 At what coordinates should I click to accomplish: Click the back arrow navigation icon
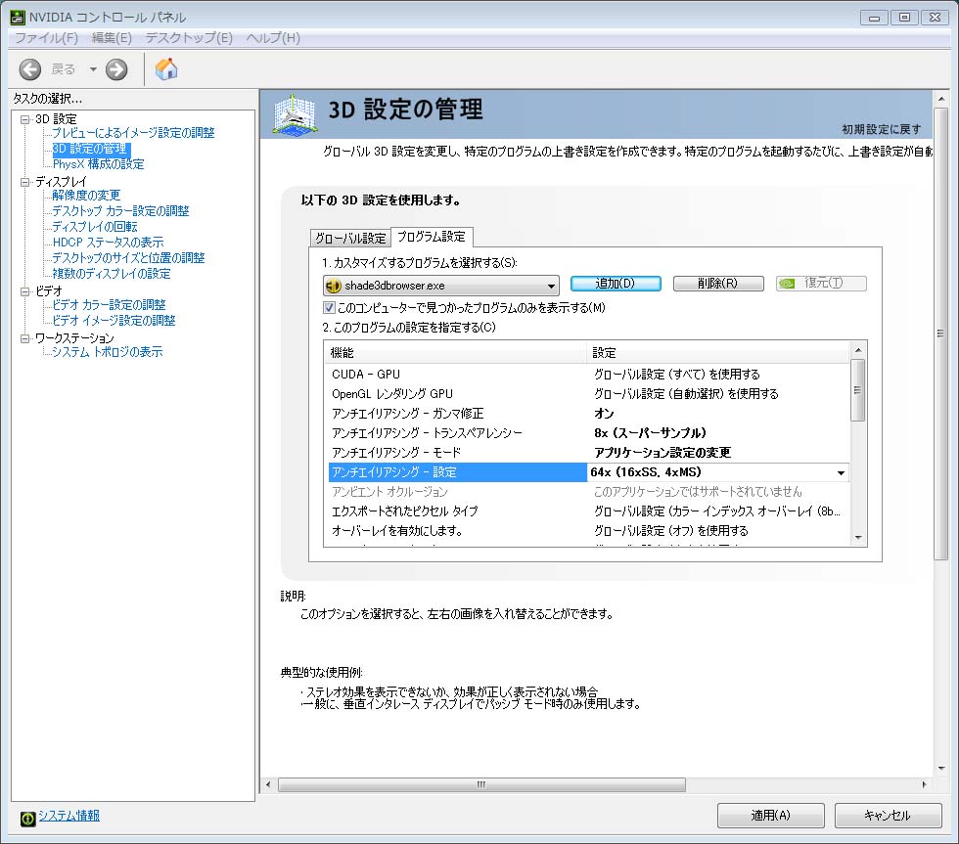click(x=30, y=69)
